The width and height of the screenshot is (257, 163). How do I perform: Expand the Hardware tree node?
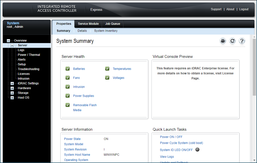[12, 88]
